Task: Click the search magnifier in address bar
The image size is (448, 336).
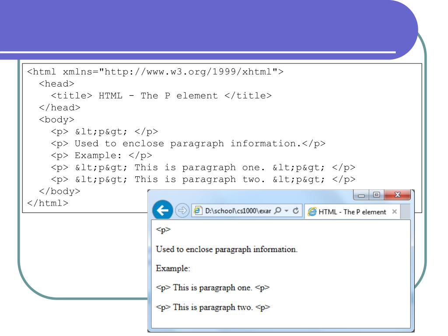Action: (x=277, y=211)
